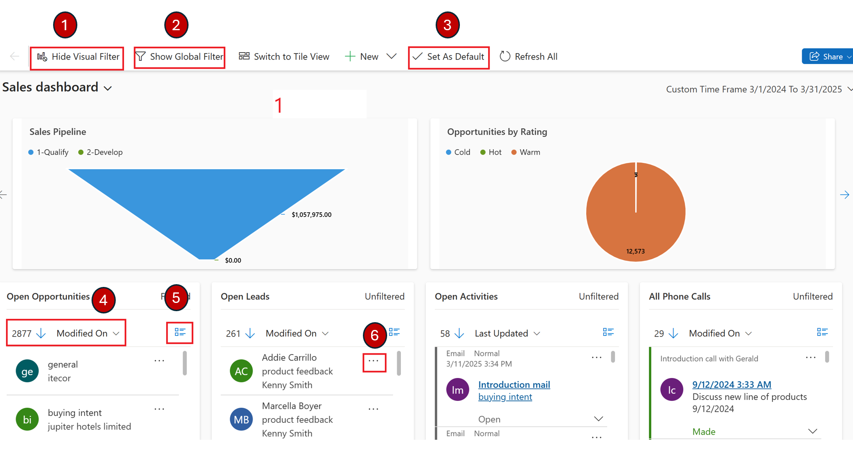Open the ellipsis menu for Addie Carrillo
Image resolution: width=853 pixels, height=475 pixels.
[374, 362]
